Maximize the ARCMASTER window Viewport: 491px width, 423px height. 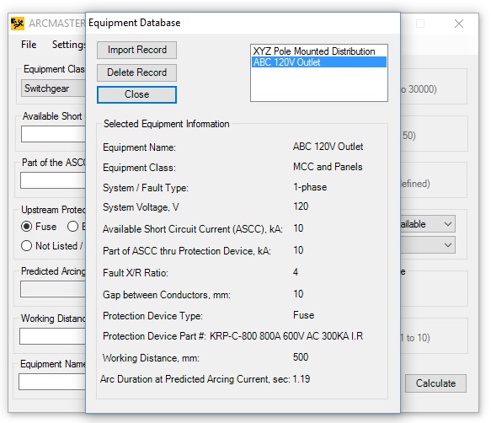420,24
